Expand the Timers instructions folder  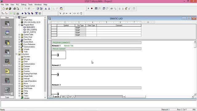19,96
